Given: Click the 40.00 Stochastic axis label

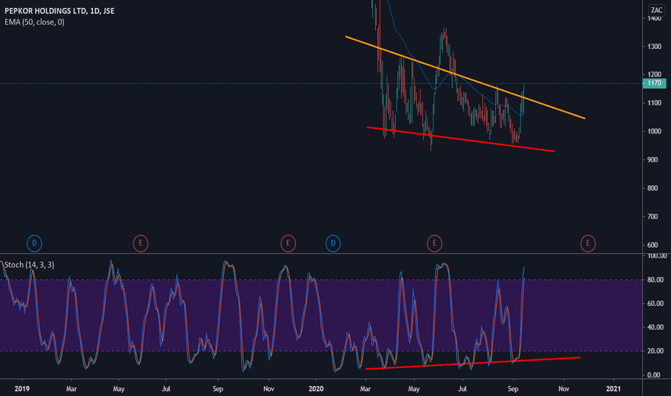Looking at the screenshot, I should (656, 327).
